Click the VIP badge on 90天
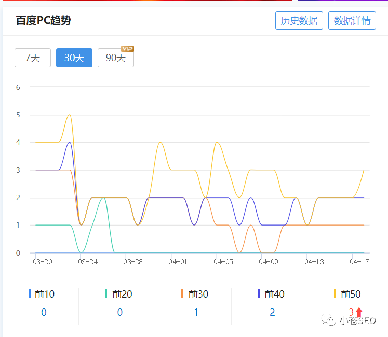Image resolution: width=388 pixels, height=337 pixels. coord(127,49)
